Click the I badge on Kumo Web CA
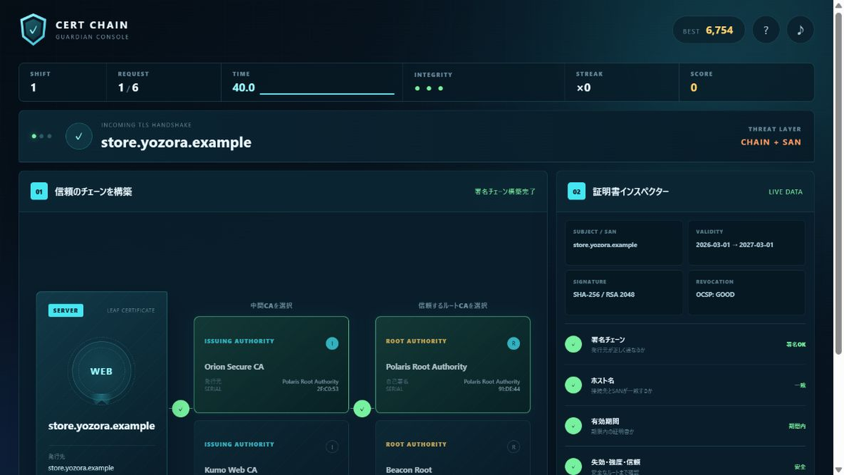The width and height of the screenshot is (844, 475). [332, 447]
